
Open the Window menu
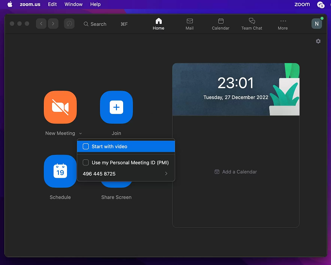tap(73, 4)
